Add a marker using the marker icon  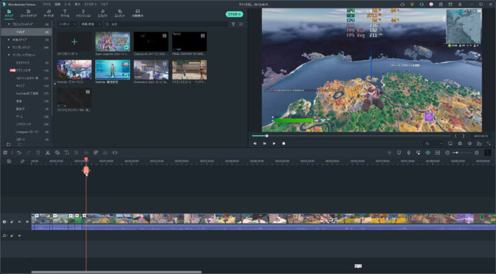click(399, 153)
